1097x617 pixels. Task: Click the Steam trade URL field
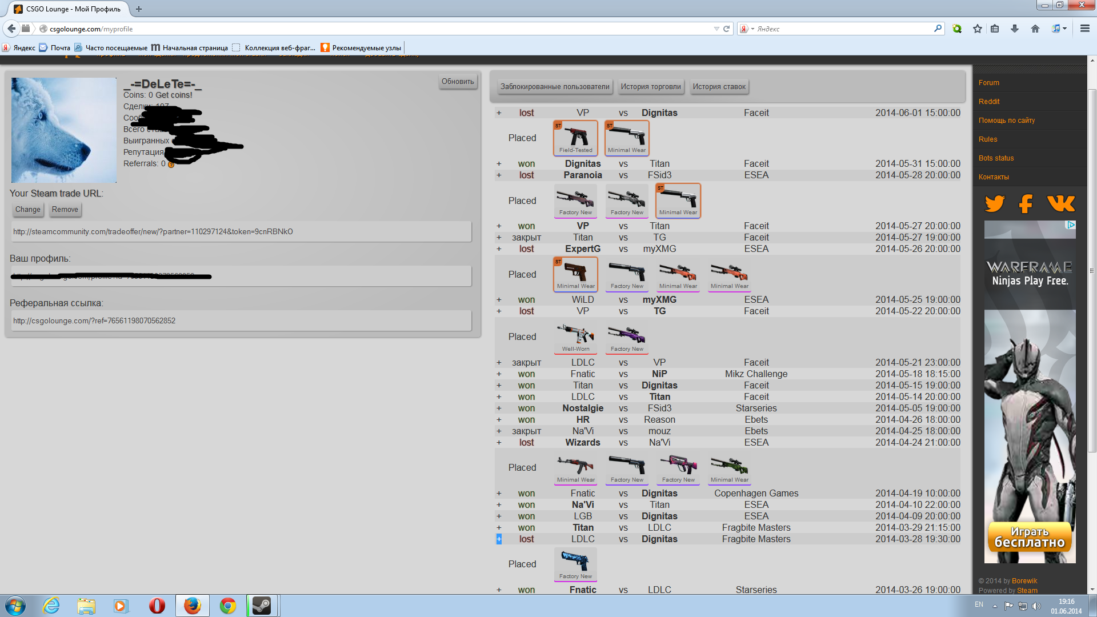pyautogui.click(x=241, y=232)
